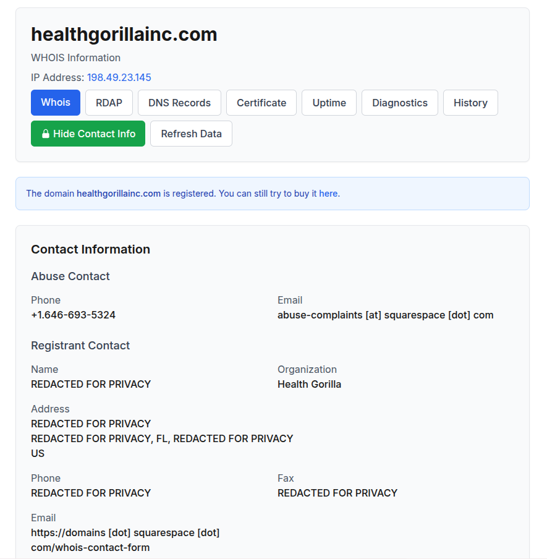The height and width of the screenshot is (559, 547).
Task: Click the healthgorillainc.com link in banner
Action: [x=119, y=194]
